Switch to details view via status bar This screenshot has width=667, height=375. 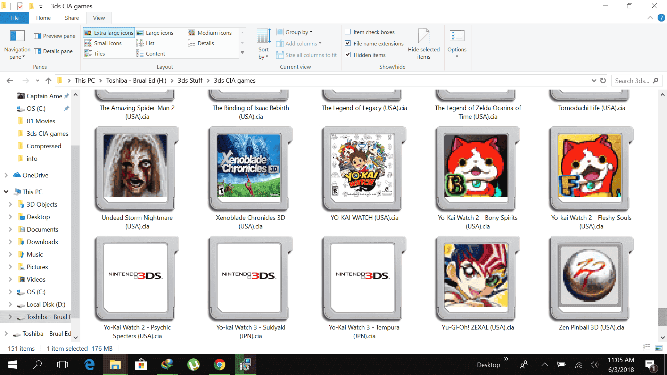pos(647,348)
